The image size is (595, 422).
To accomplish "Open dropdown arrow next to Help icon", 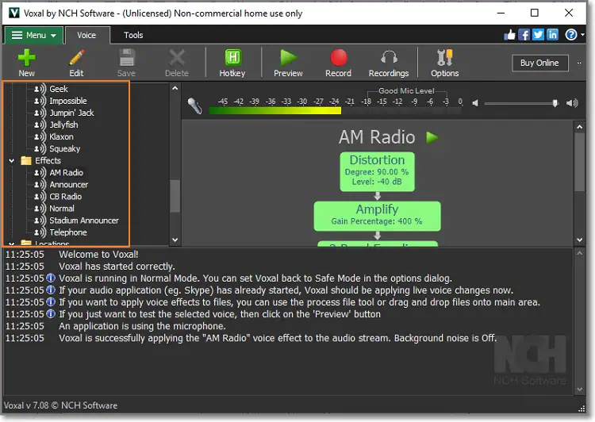I will click(582, 35).
